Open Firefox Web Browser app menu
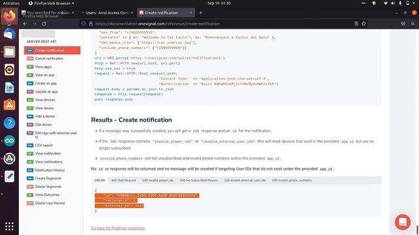419x235 pixels. 51,3
